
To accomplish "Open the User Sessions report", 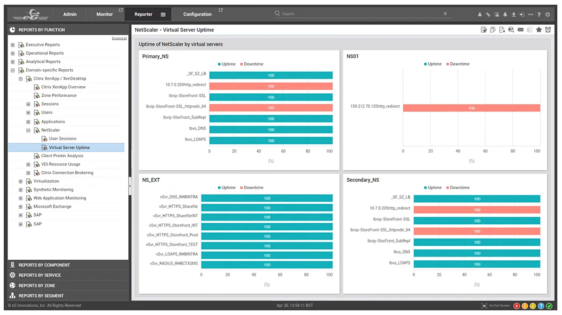I will [x=63, y=139].
